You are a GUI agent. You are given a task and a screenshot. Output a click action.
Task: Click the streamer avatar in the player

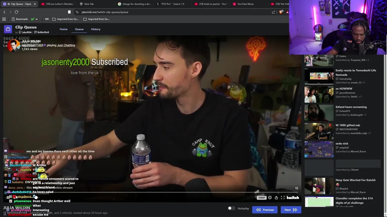click(x=13, y=45)
